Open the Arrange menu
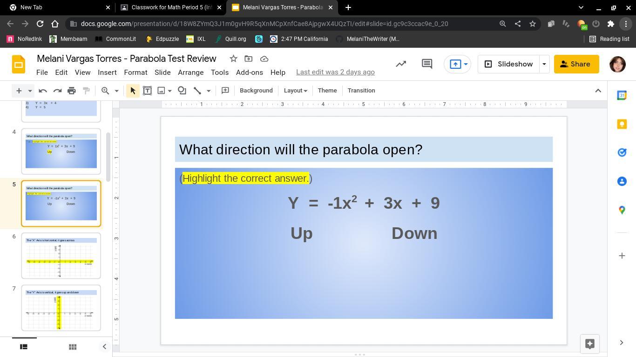The width and height of the screenshot is (636, 357). [190, 73]
